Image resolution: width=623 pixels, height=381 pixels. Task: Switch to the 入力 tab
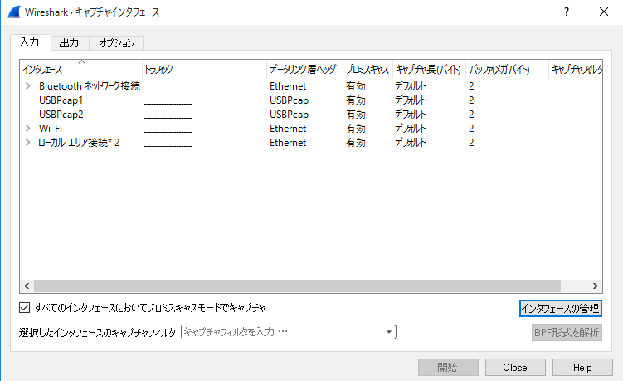(30, 42)
